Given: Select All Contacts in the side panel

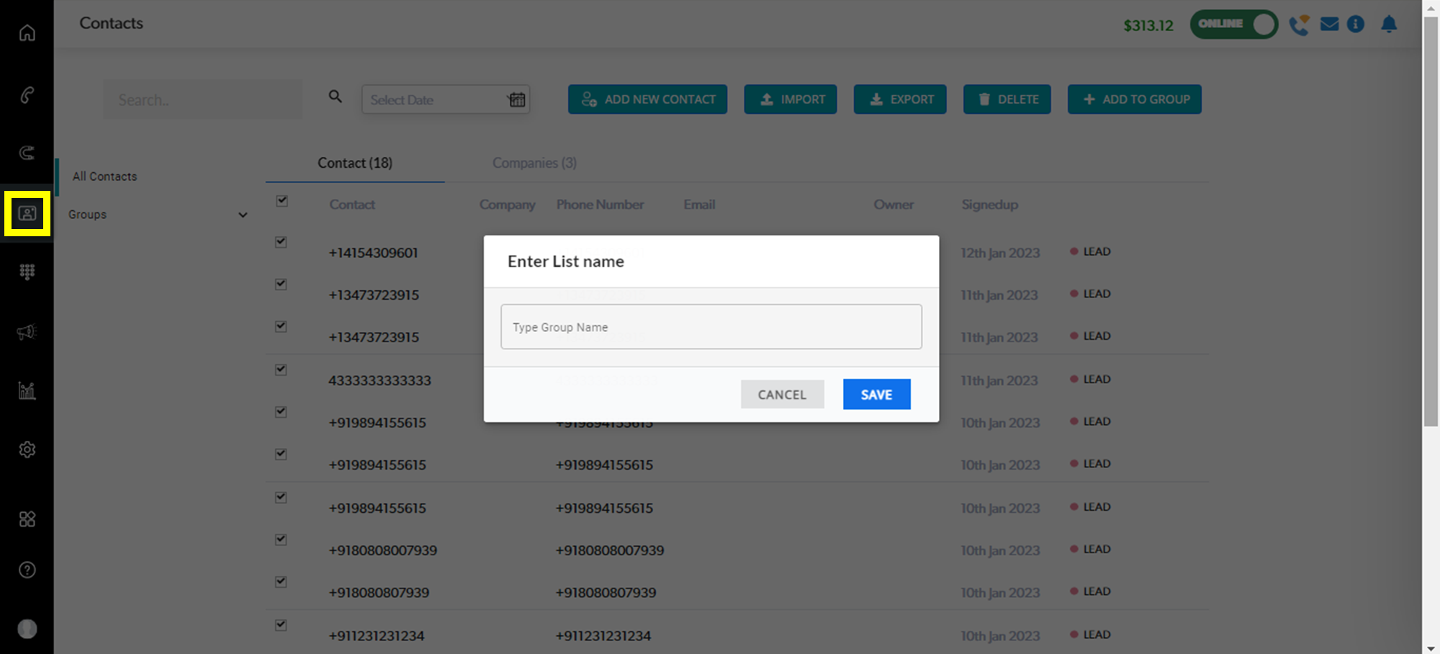Looking at the screenshot, I should (x=104, y=176).
